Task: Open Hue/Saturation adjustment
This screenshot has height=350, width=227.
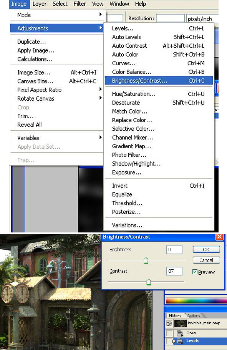Action: 159,94
